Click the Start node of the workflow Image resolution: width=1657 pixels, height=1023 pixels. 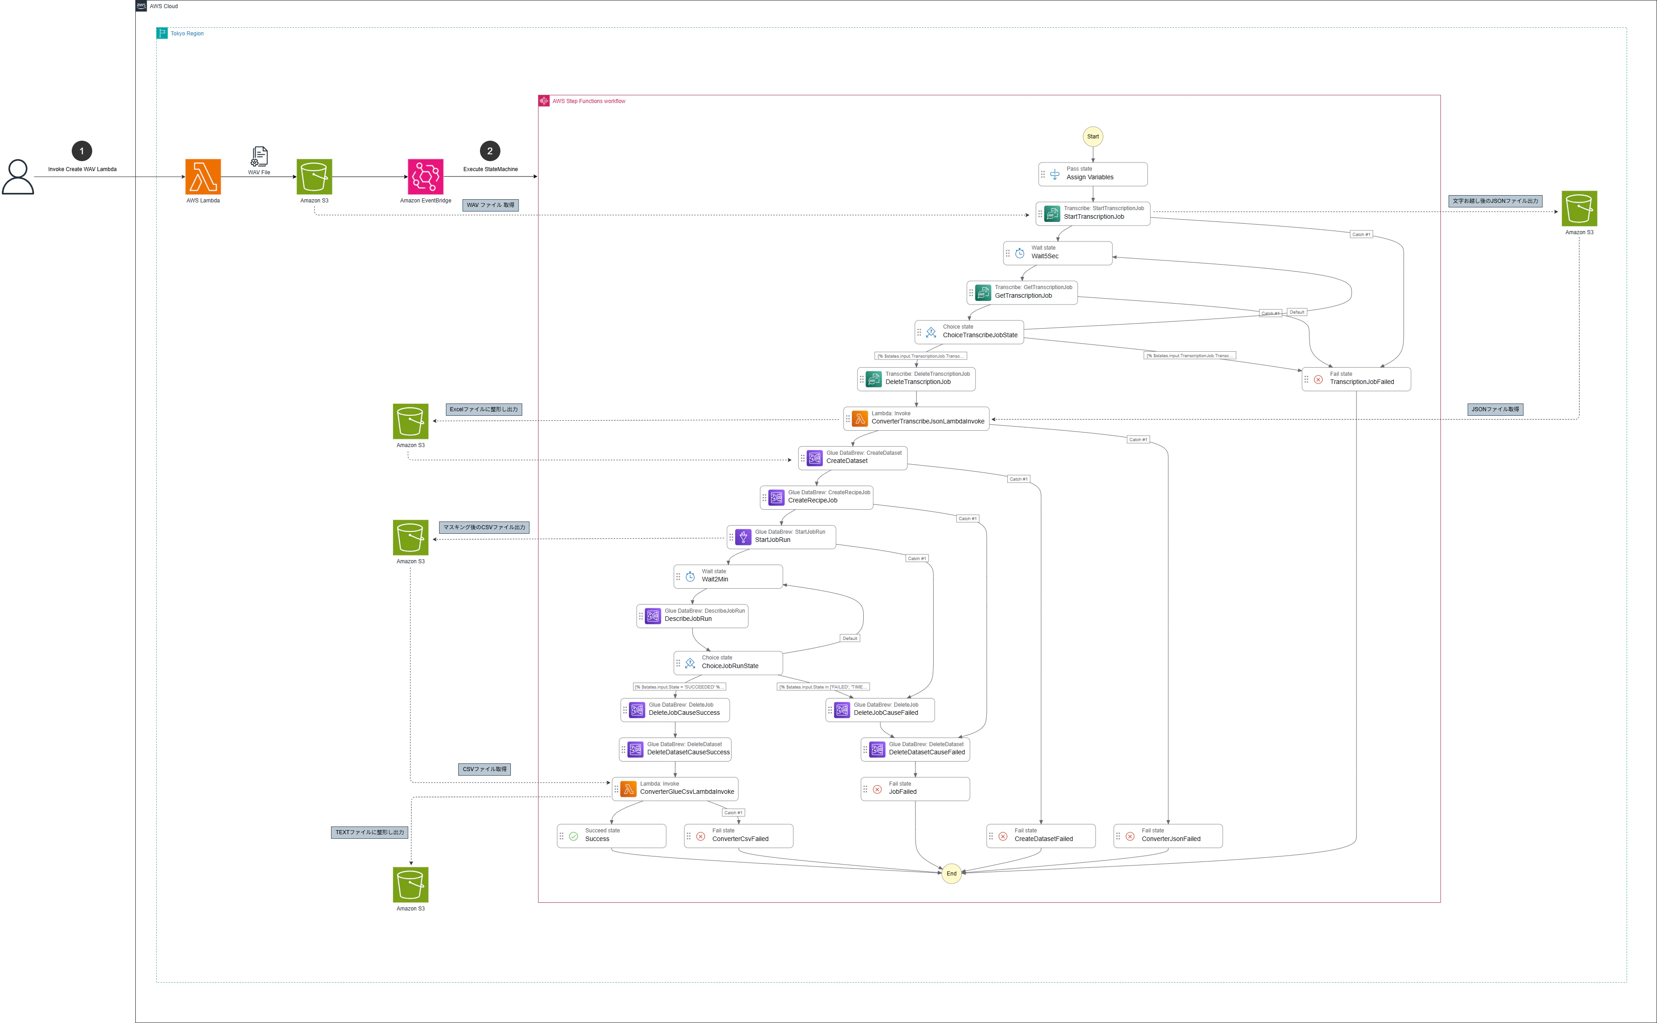pos(1093,137)
